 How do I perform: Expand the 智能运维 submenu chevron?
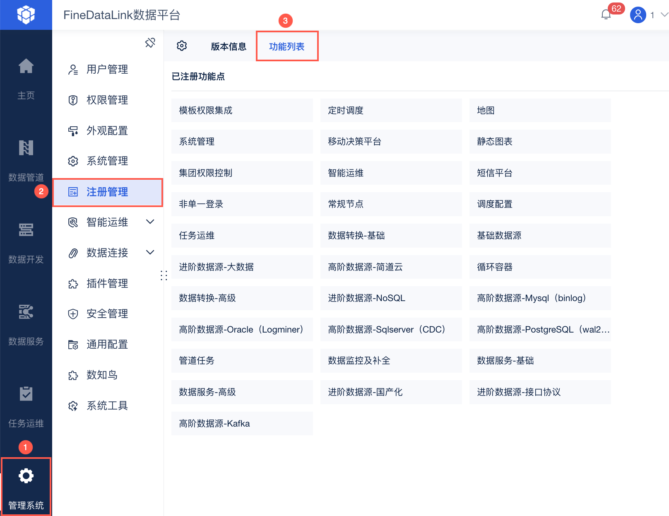tap(150, 222)
